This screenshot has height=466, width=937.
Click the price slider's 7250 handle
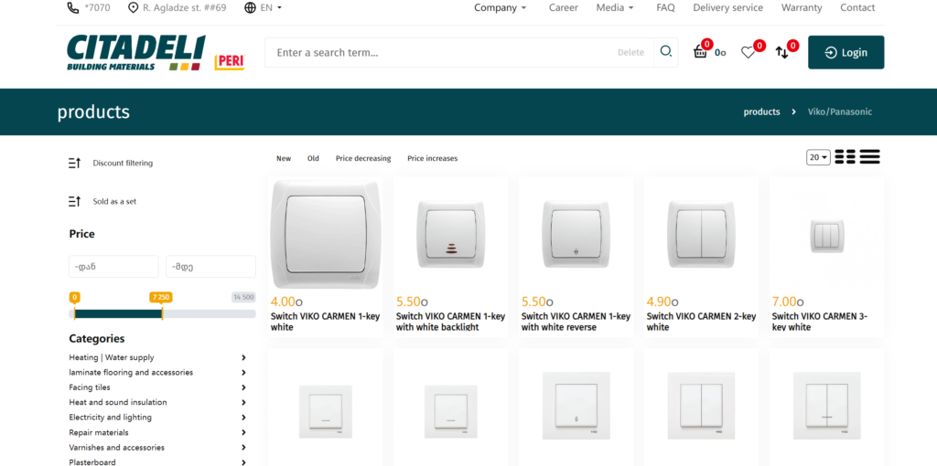pos(162,312)
